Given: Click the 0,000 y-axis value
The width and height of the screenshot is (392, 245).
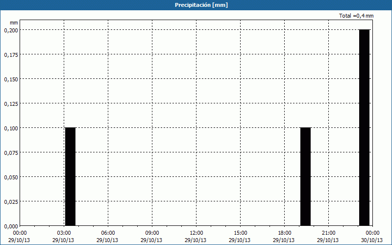Looking at the screenshot, I should [x=11, y=226].
